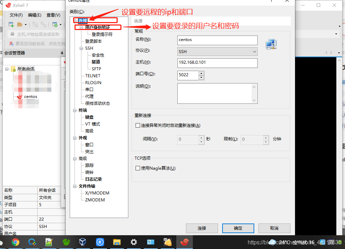Click the session properties gear toolbar icon
The width and height of the screenshot is (345, 249).
tap(56, 24)
